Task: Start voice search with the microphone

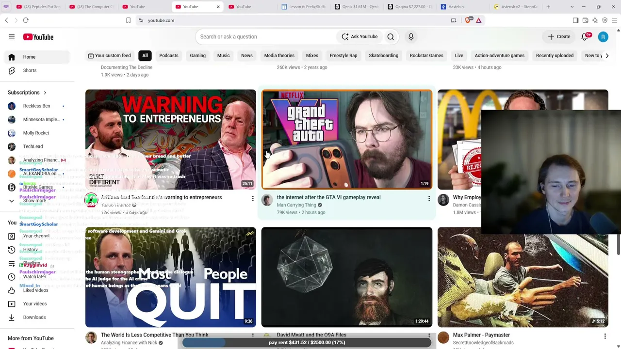Action: click(411, 37)
